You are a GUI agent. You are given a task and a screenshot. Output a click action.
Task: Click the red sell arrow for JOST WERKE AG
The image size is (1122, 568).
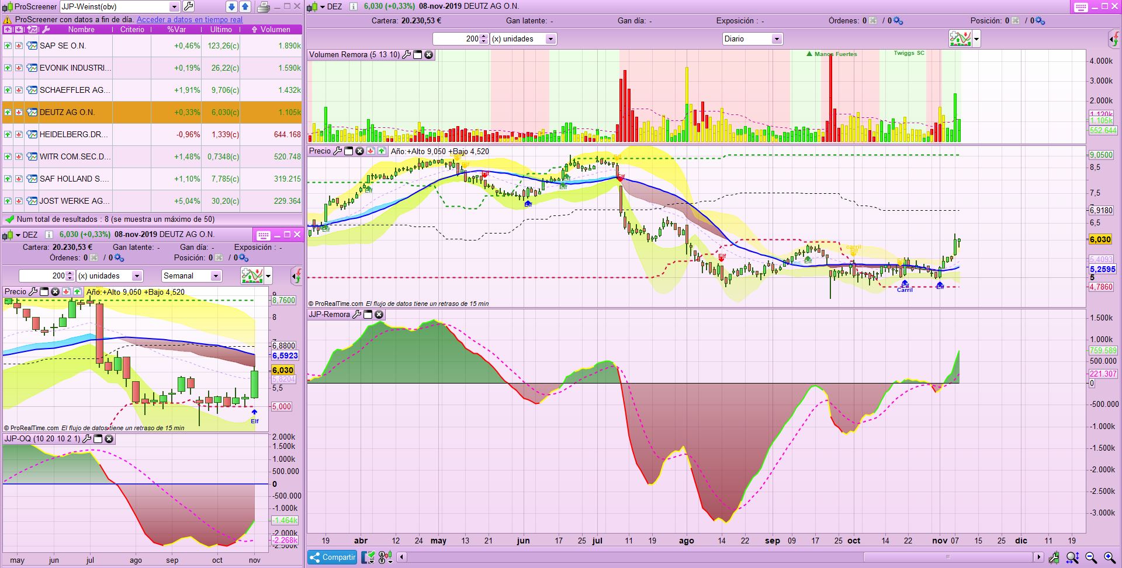coord(19,201)
